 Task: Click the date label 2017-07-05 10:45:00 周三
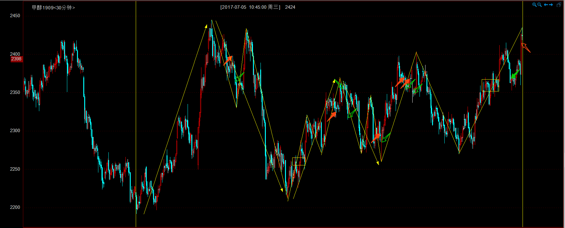(250, 7)
